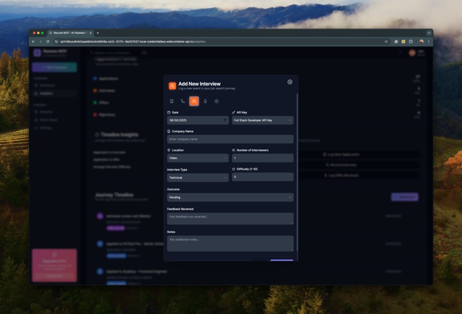The width and height of the screenshot is (462, 314).
Task: Close the Resume MCP tab
Action: (x=91, y=33)
